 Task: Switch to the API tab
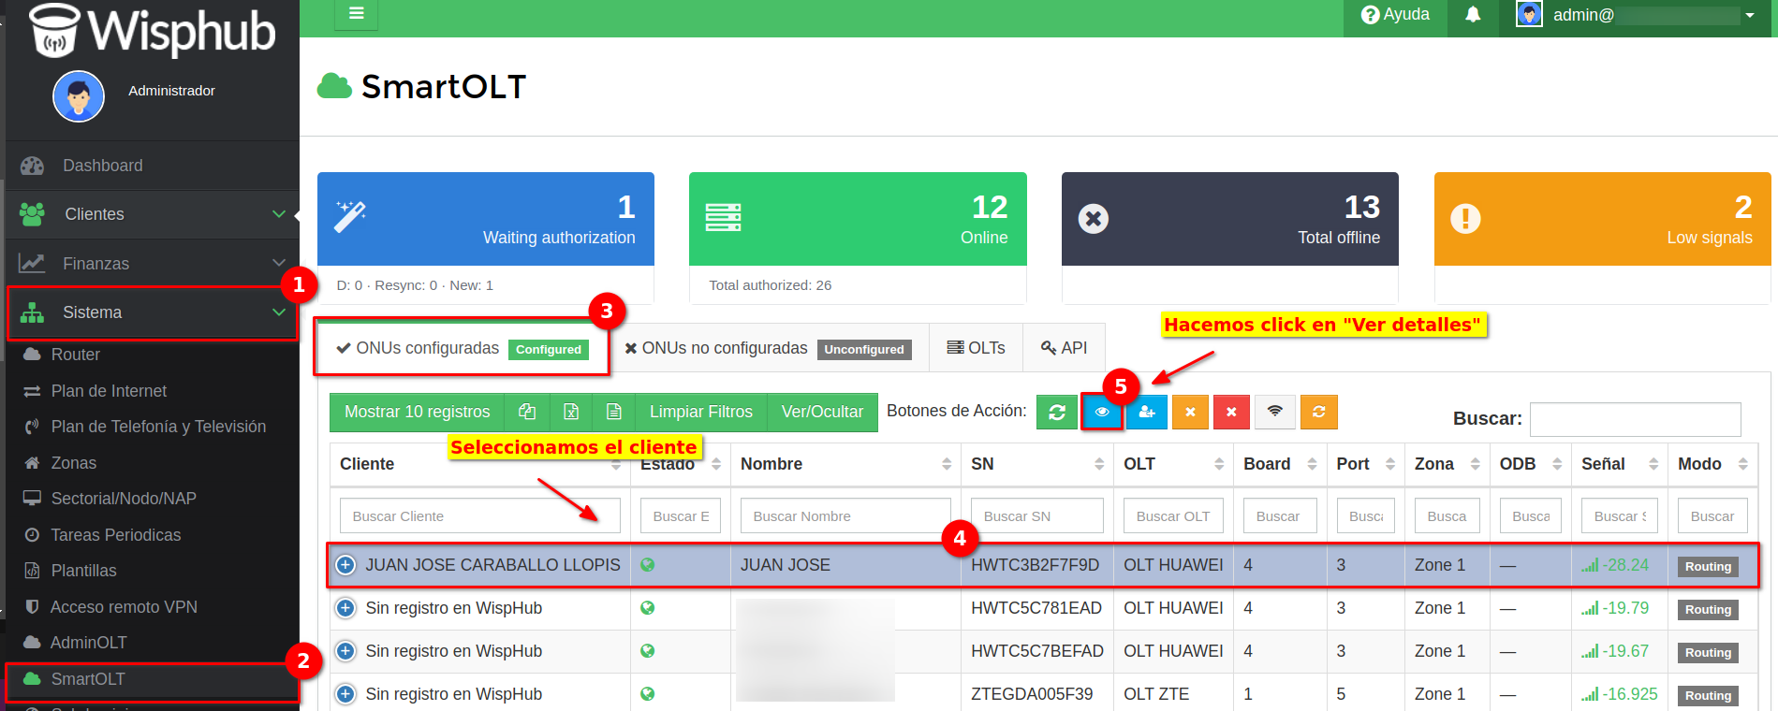(1064, 348)
